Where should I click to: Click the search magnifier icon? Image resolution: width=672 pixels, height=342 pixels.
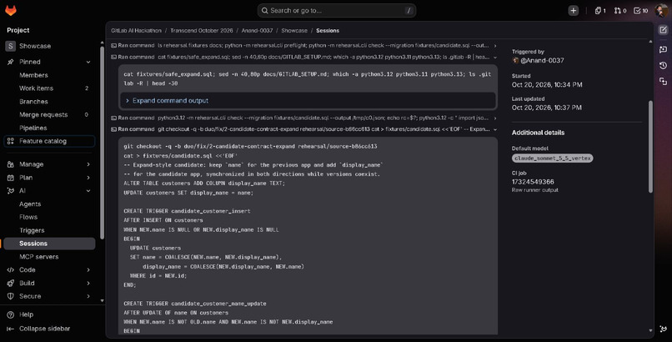(265, 11)
